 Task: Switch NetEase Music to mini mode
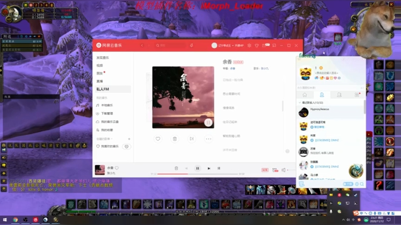[274, 46]
